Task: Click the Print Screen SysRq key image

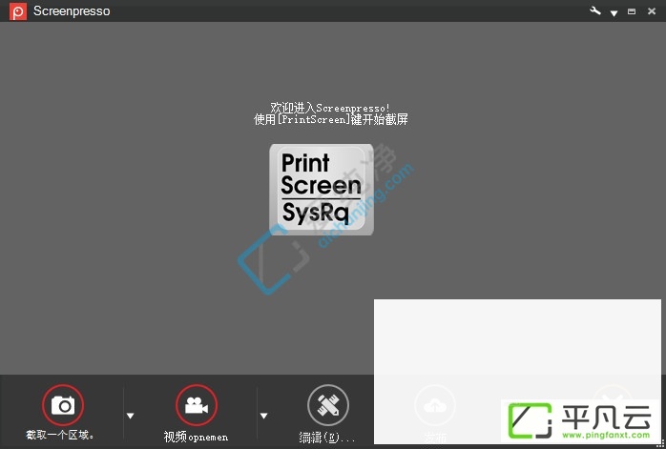Action: tap(322, 190)
